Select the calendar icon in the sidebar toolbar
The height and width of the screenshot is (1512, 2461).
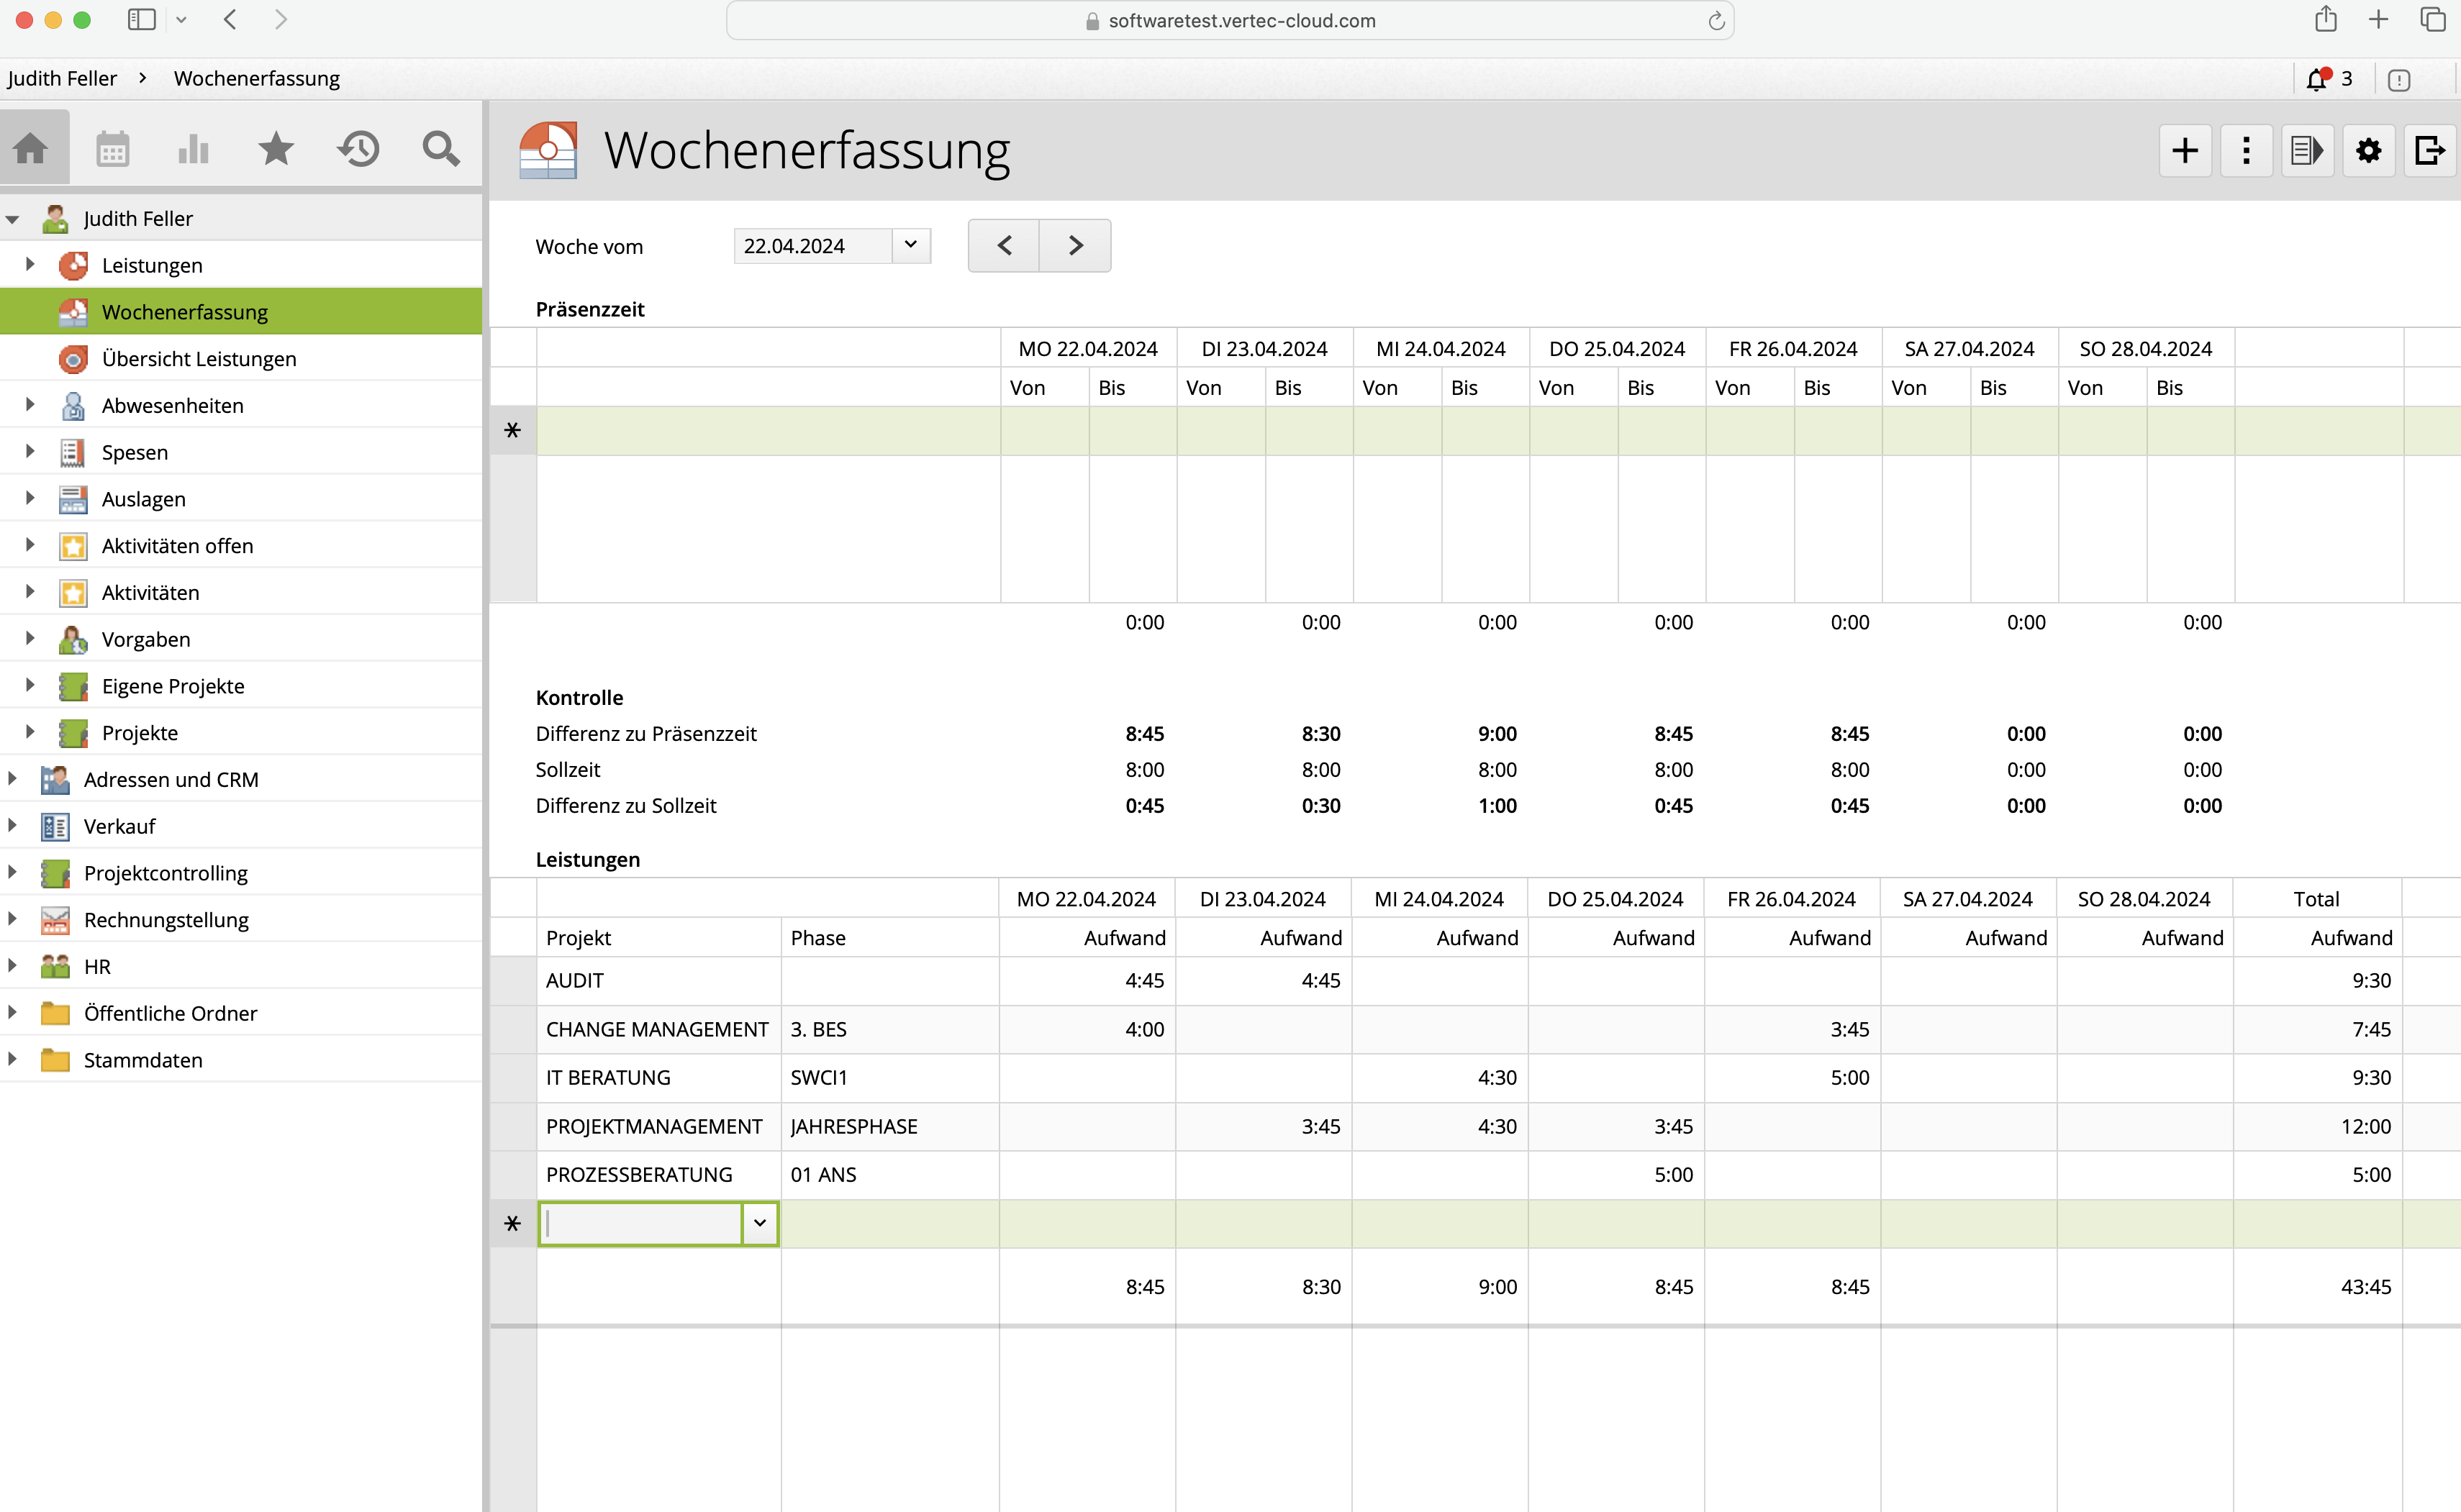tap(112, 148)
